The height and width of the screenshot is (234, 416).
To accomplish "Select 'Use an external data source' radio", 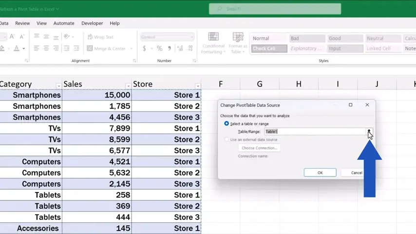I will [x=227, y=139].
